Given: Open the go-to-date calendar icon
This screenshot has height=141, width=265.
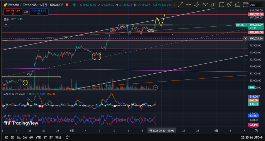Looking at the screenshot, I should 68,137.
